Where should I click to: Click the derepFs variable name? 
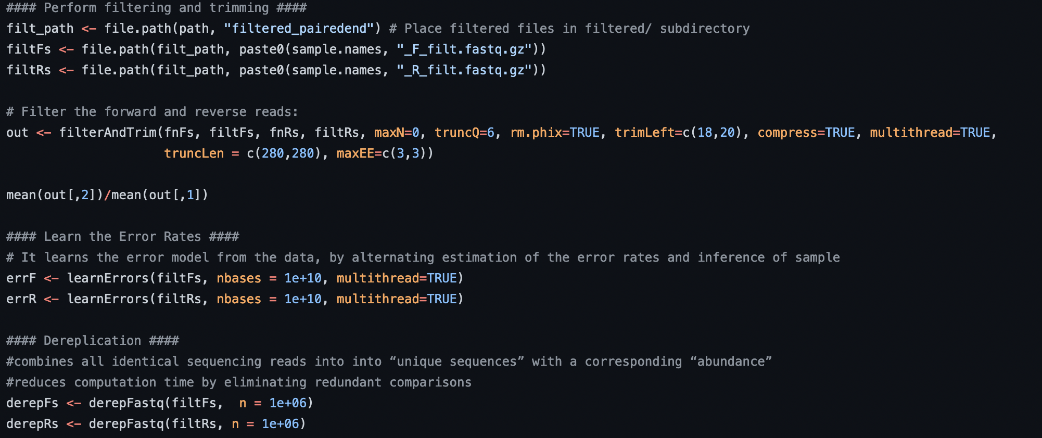pos(32,403)
